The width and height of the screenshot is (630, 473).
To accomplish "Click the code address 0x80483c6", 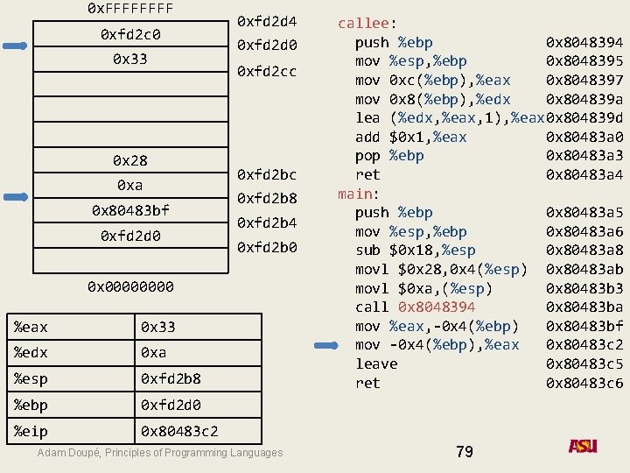I will click(584, 383).
